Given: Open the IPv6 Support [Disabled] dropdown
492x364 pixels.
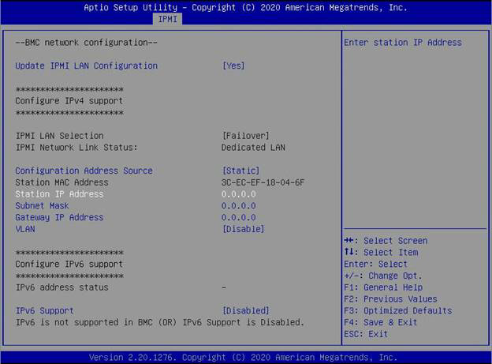Looking at the screenshot, I should (245, 311).
